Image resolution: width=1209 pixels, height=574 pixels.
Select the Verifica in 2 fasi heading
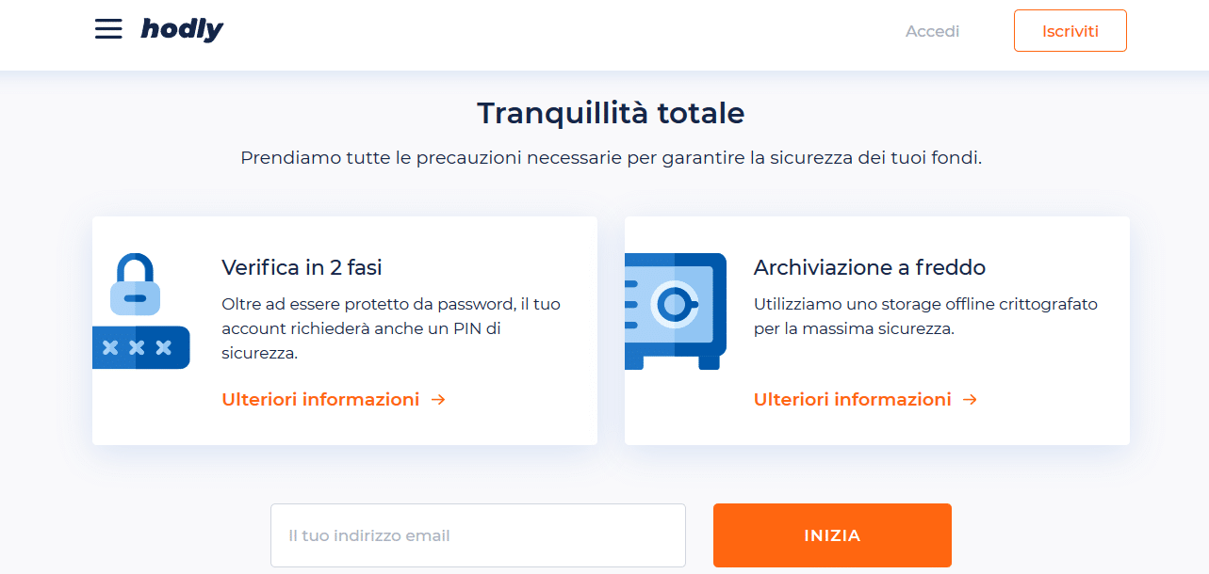[302, 267]
